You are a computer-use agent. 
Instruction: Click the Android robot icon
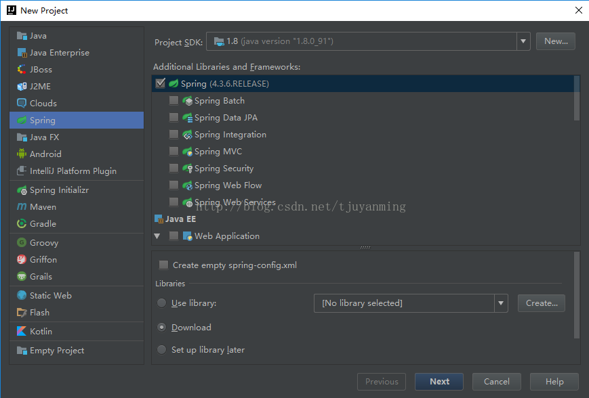(22, 154)
